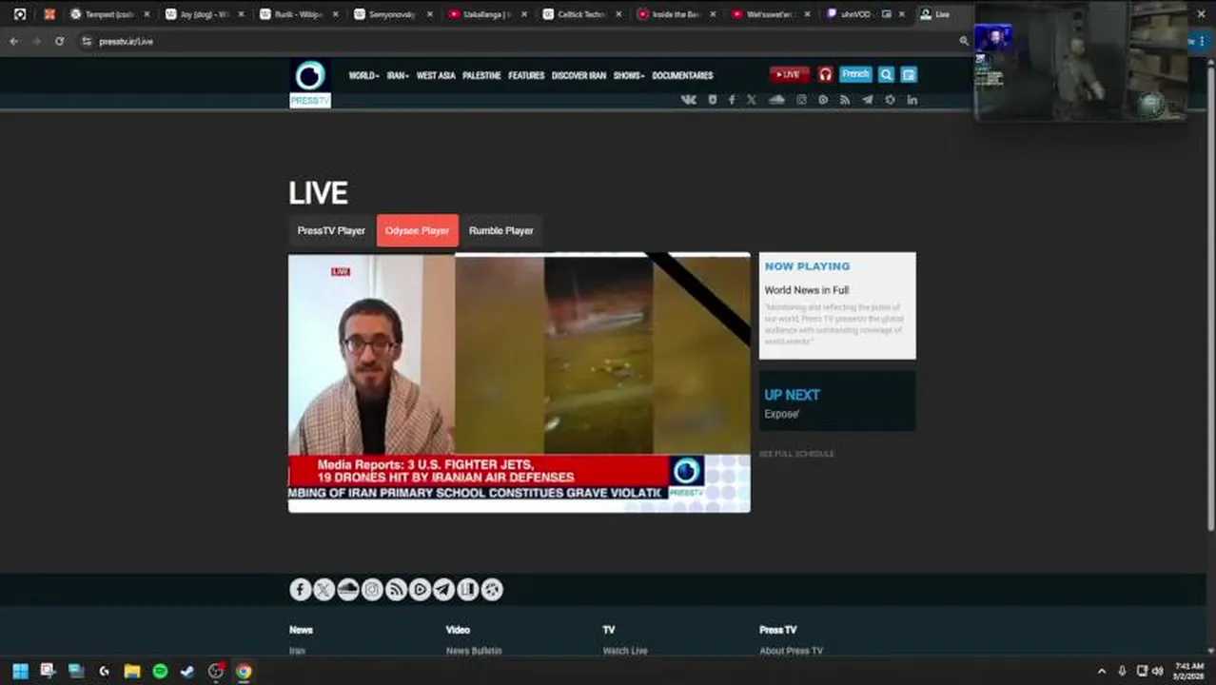Show hidden system tray icons
The width and height of the screenshot is (1216, 685).
[1102, 671]
